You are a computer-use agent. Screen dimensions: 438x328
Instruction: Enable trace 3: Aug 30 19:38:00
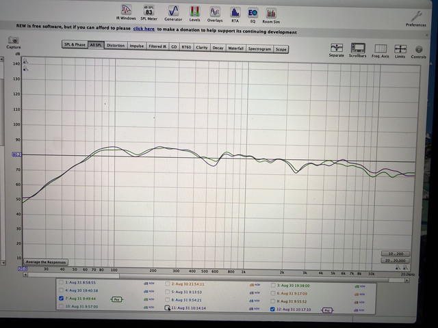[x=273, y=286]
